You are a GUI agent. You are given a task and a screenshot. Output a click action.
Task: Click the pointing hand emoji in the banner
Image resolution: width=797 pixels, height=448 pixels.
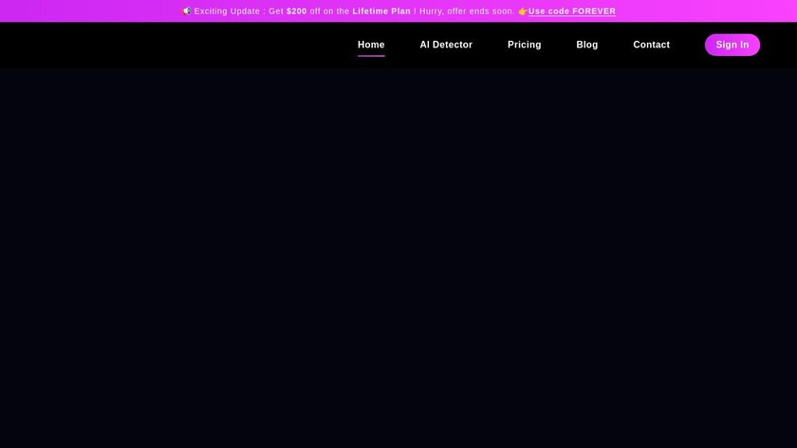[x=523, y=11]
